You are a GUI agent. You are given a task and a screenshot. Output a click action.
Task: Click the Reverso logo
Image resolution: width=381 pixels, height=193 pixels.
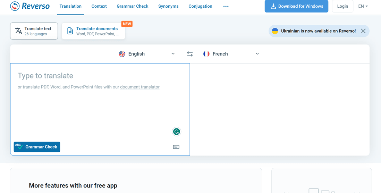[x=30, y=6]
